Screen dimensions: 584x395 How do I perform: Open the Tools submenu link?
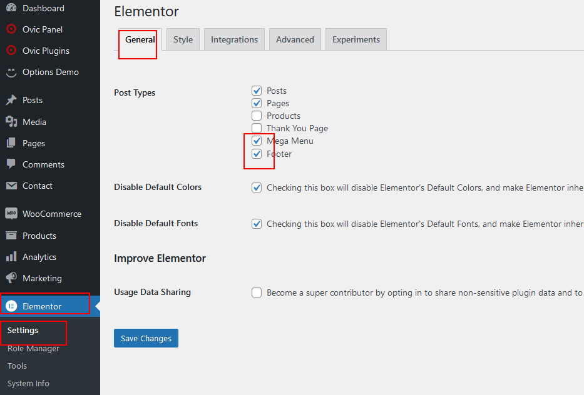pos(17,366)
